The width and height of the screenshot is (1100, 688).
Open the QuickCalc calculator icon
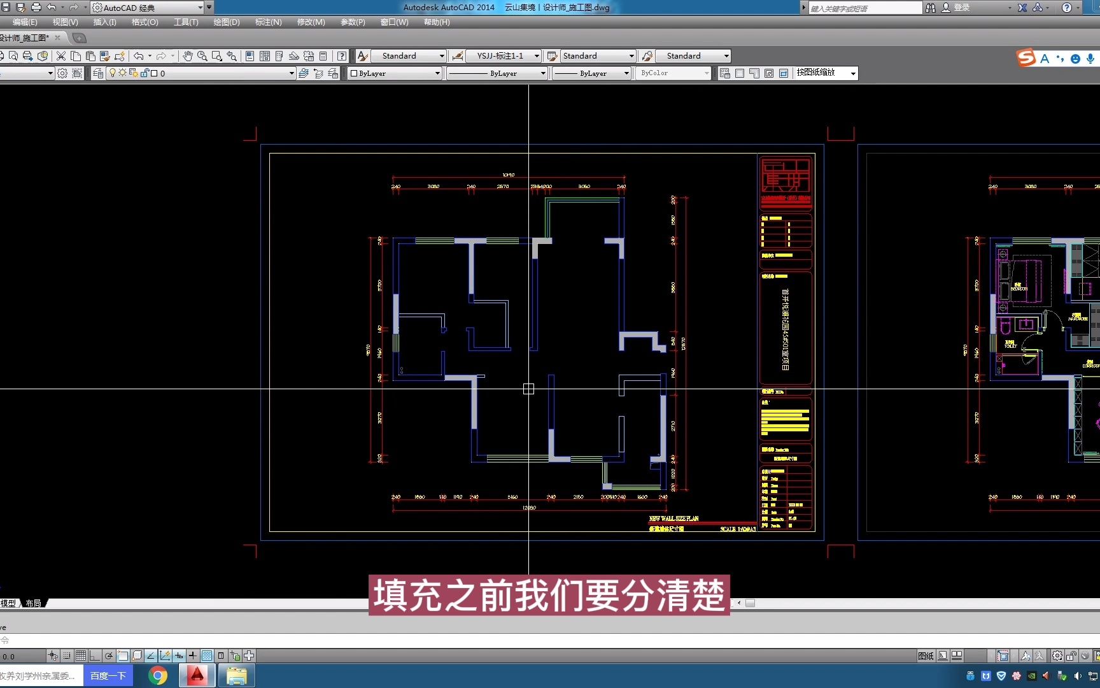(x=323, y=56)
